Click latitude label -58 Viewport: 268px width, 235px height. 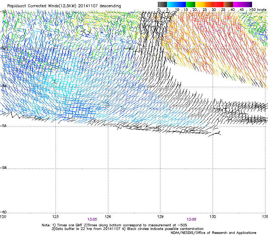click(3, 168)
